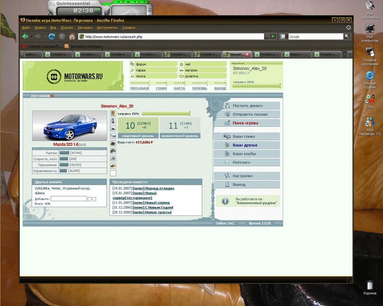Screen dimensions: 383x306
Task: Open the 'Закладки' menu
Action: click(85, 28)
